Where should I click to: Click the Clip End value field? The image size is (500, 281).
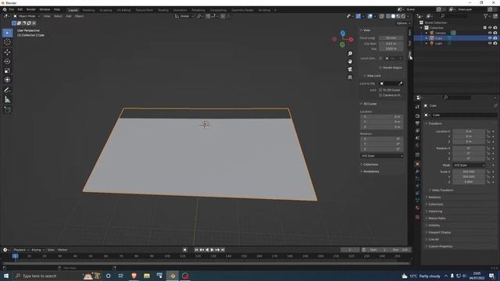pos(391,48)
